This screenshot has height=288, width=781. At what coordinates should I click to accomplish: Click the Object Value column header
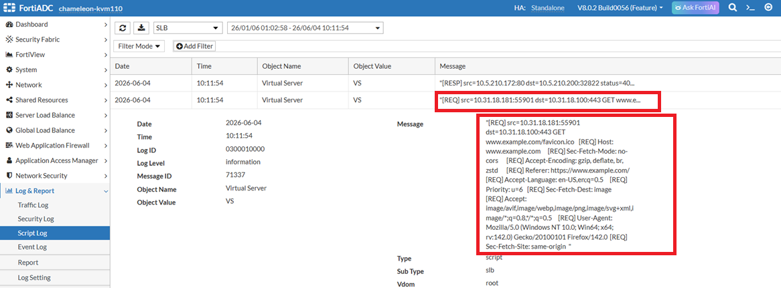[391, 66]
